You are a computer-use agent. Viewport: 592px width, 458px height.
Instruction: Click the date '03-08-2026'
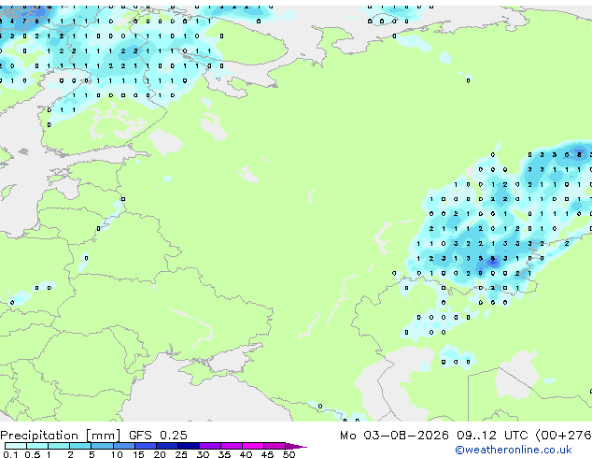click(x=406, y=436)
